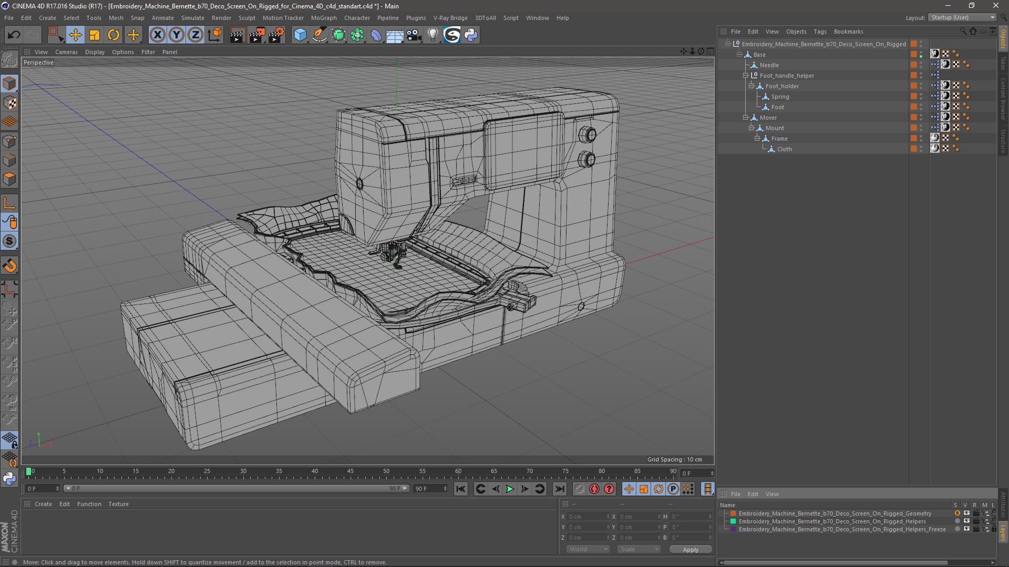
Task: Open the Scale mode dropdown
Action: [x=639, y=549]
